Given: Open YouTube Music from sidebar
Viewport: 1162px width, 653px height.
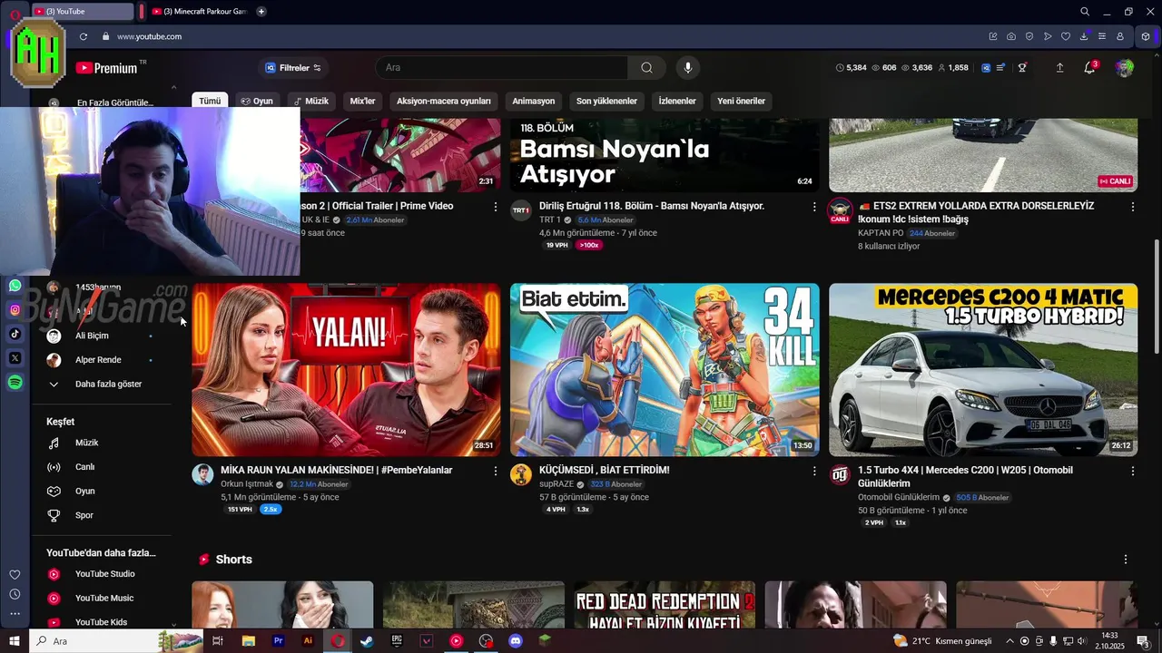Looking at the screenshot, I should tap(104, 599).
